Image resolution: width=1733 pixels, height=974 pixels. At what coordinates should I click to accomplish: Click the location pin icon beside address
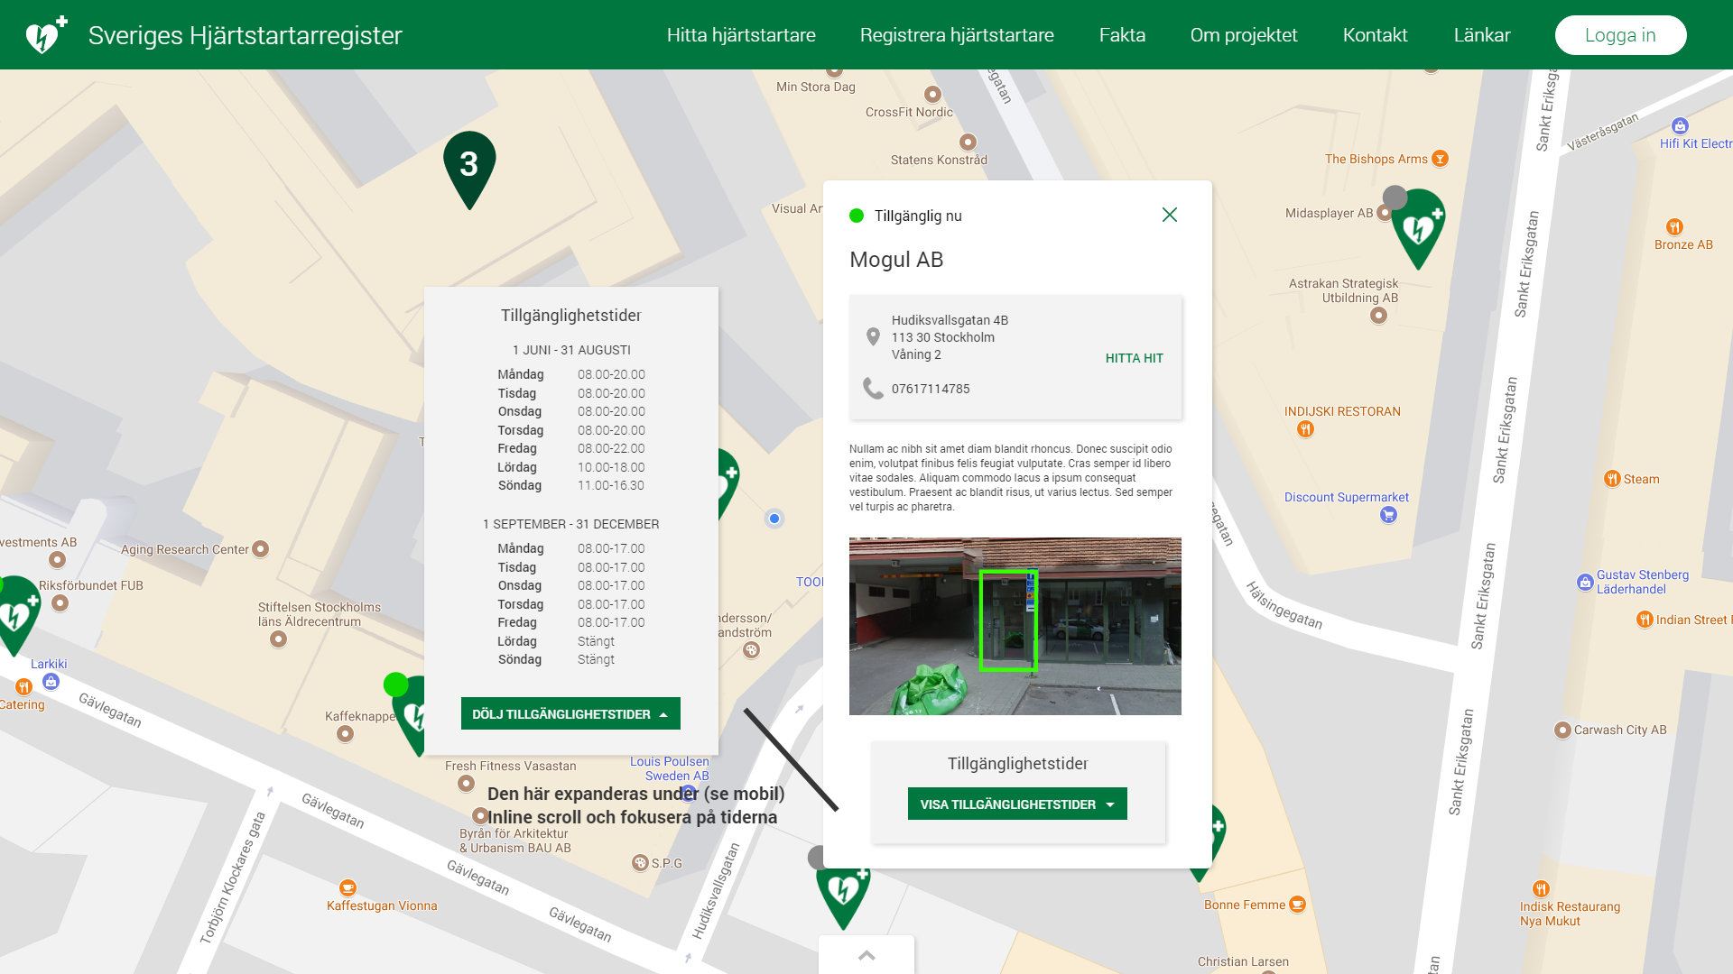coord(873,336)
